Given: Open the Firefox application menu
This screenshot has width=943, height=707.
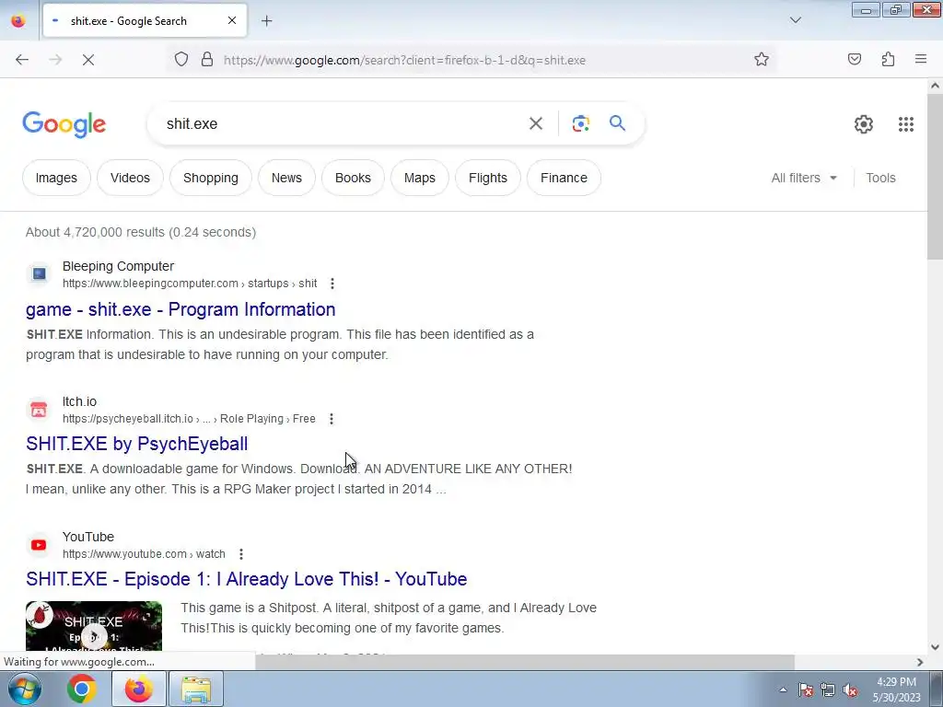Looking at the screenshot, I should point(921,60).
